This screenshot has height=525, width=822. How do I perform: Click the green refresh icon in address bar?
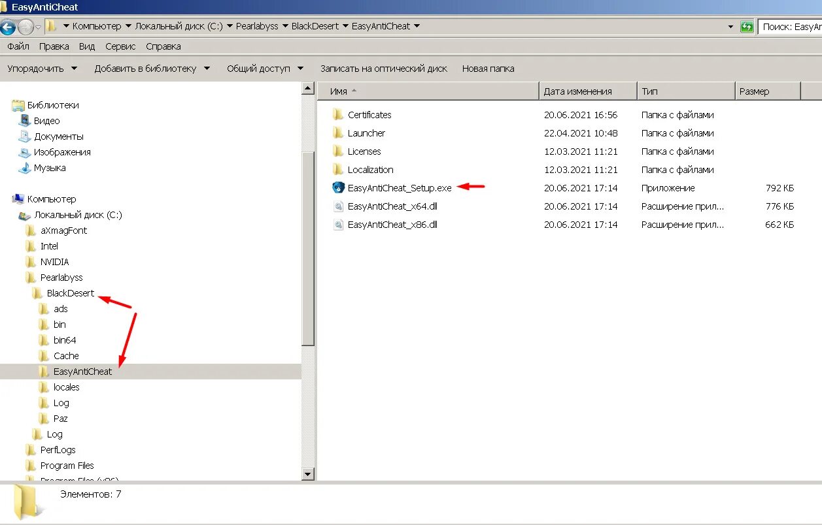(x=747, y=27)
